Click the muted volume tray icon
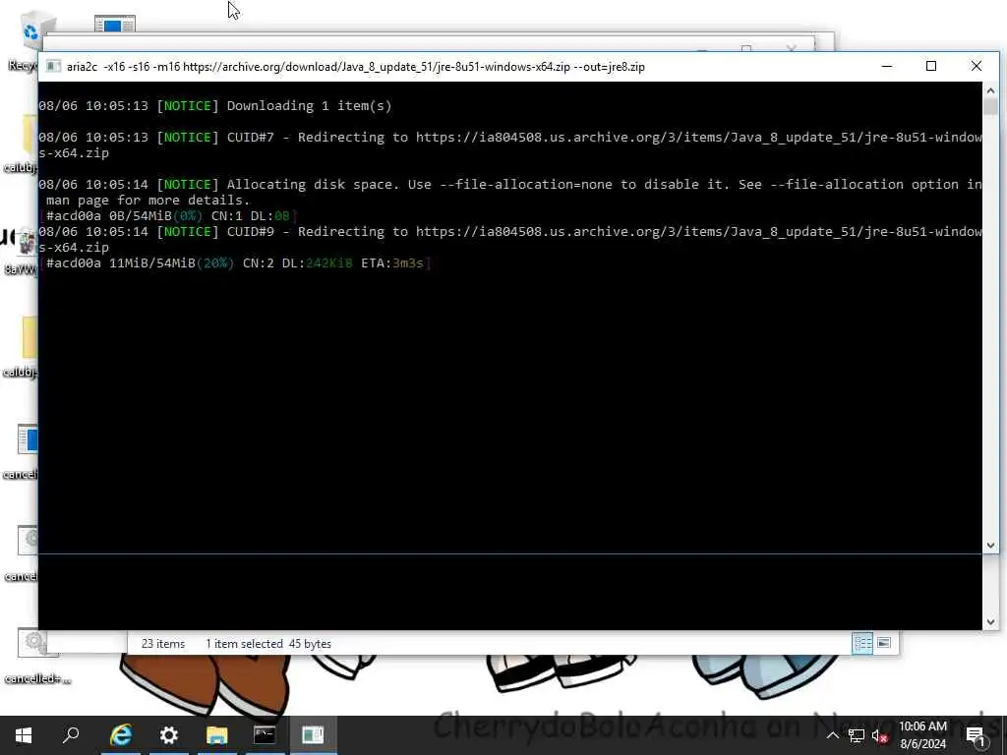Screen dimensions: 1007x755 [x=880, y=735]
